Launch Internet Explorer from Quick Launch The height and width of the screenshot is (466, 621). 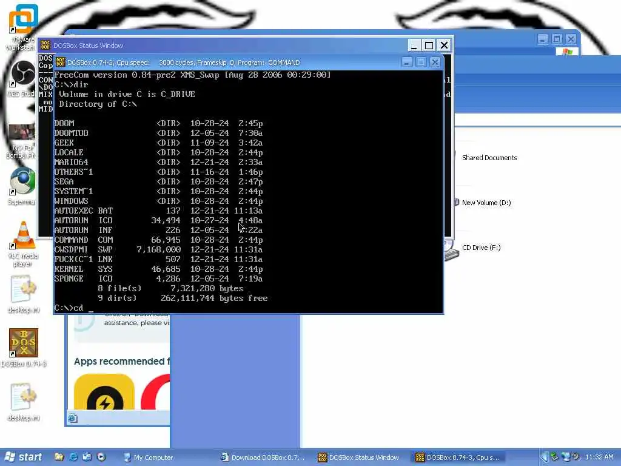73,457
